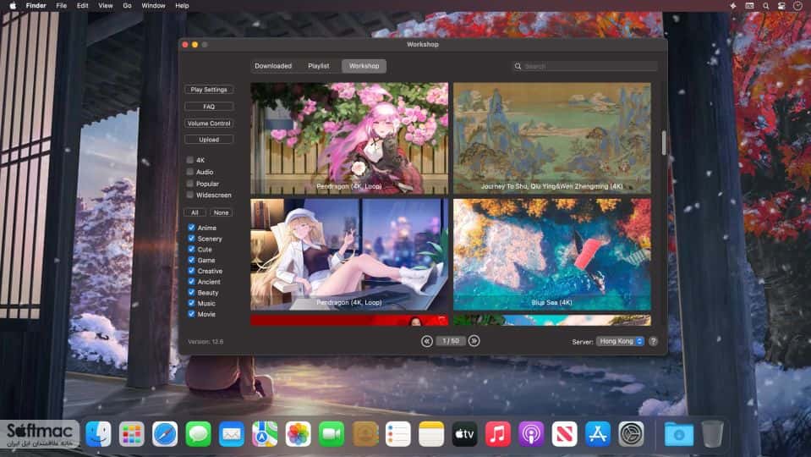Open System Preferences from the dock
811x457 pixels.
click(631, 433)
